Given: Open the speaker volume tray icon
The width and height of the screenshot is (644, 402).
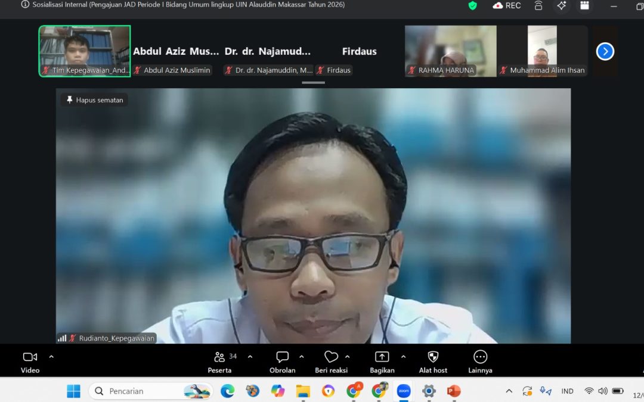Looking at the screenshot, I should click(x=603, y=391).
